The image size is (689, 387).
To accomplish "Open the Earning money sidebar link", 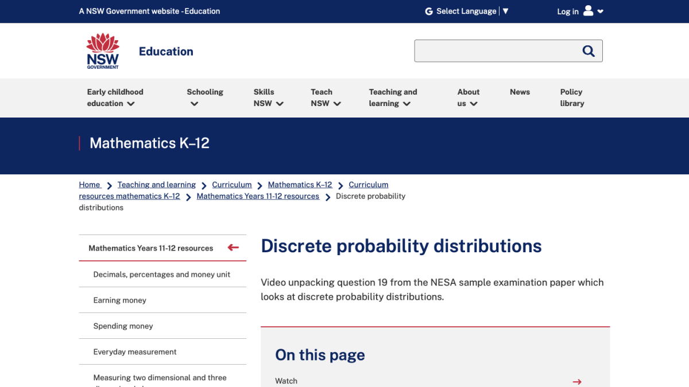I will [119, 300].
